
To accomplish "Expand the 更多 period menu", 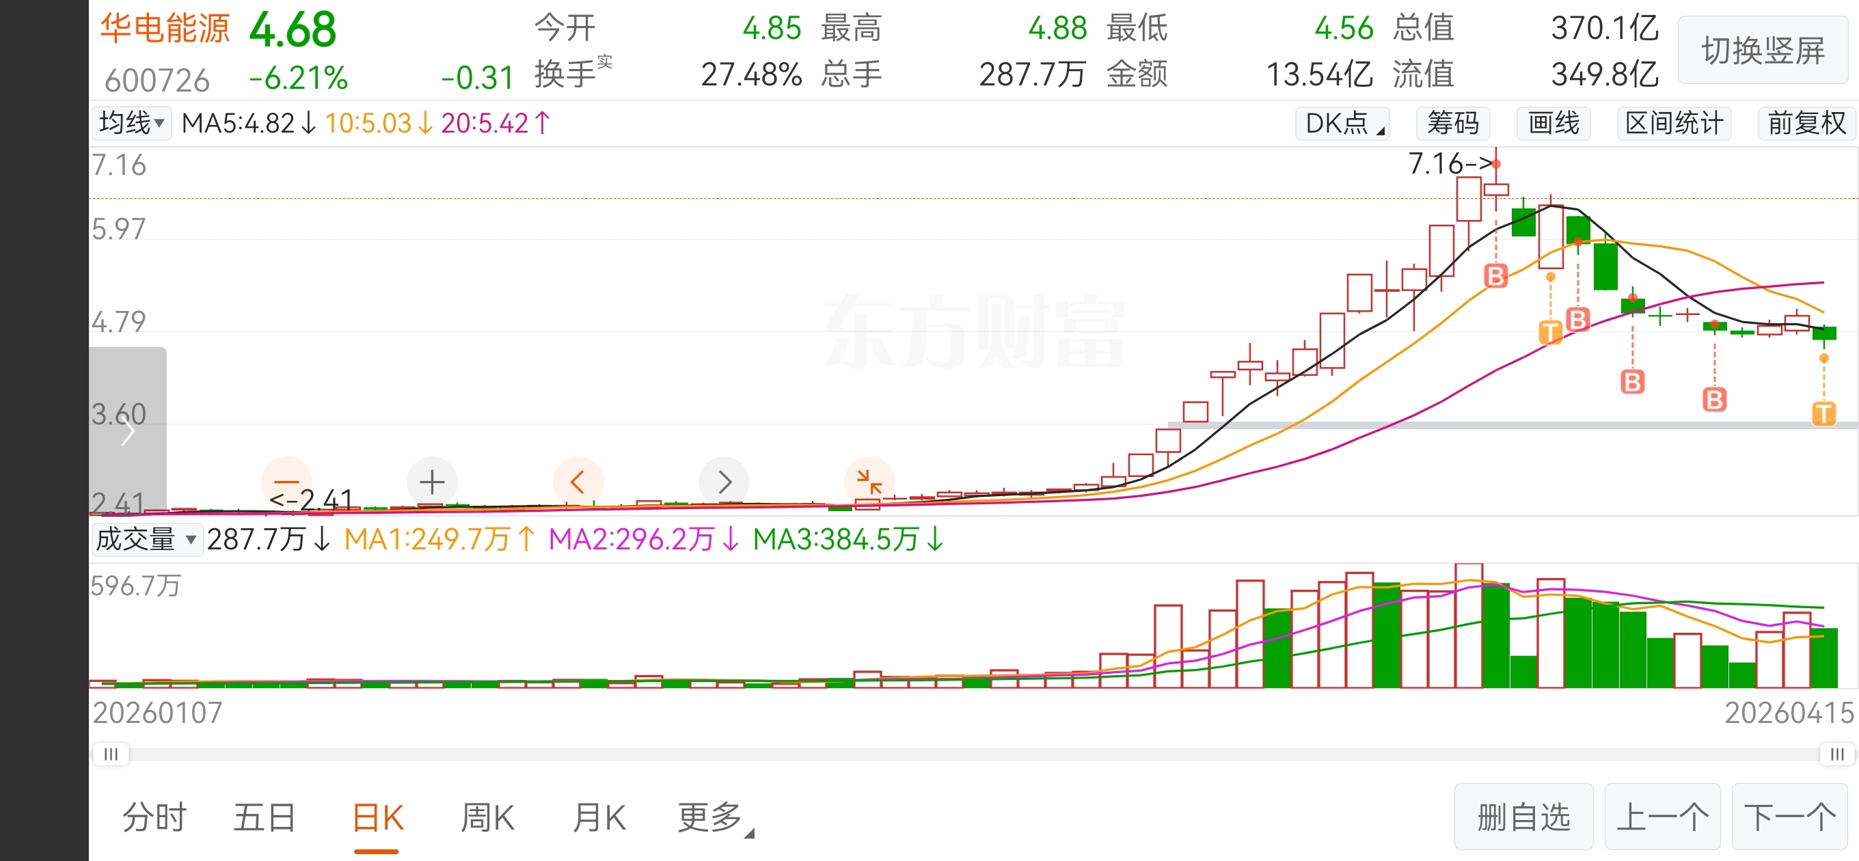I will pos(715,818).
